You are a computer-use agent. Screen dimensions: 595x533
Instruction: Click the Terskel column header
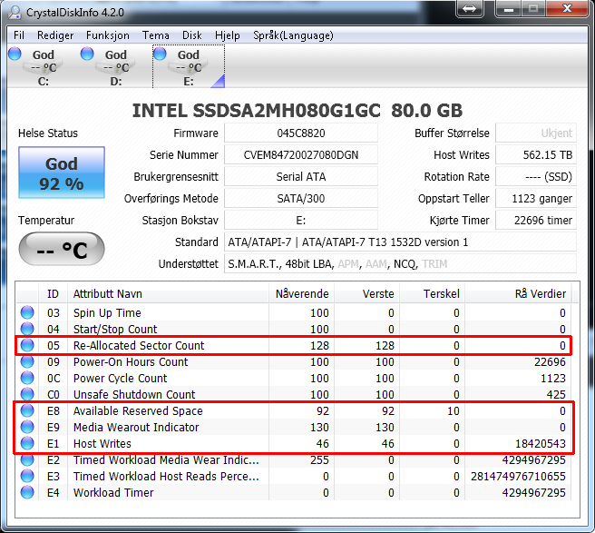point(432,293)
